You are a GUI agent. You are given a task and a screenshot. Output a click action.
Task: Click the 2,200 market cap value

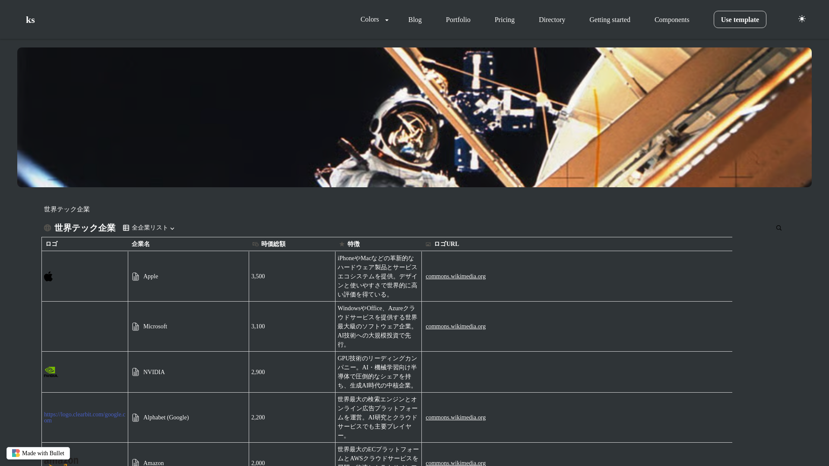click(x=258, y=418)
